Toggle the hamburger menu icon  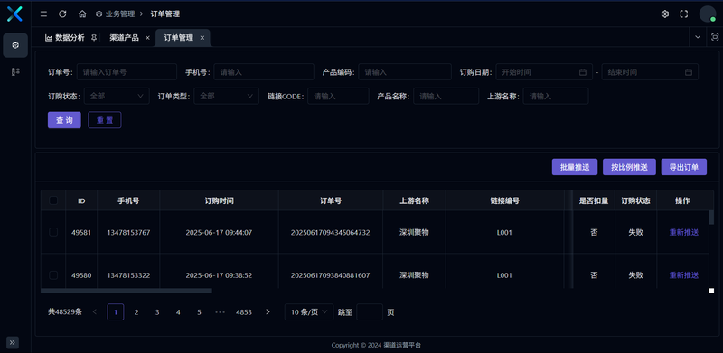coord(43,14)
